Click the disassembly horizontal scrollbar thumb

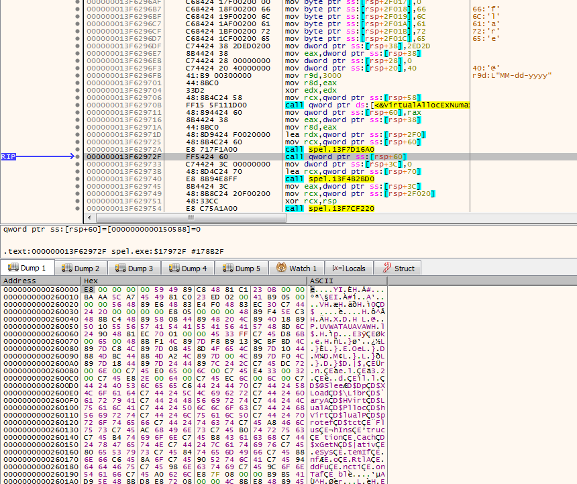click(x=191, y=218)
